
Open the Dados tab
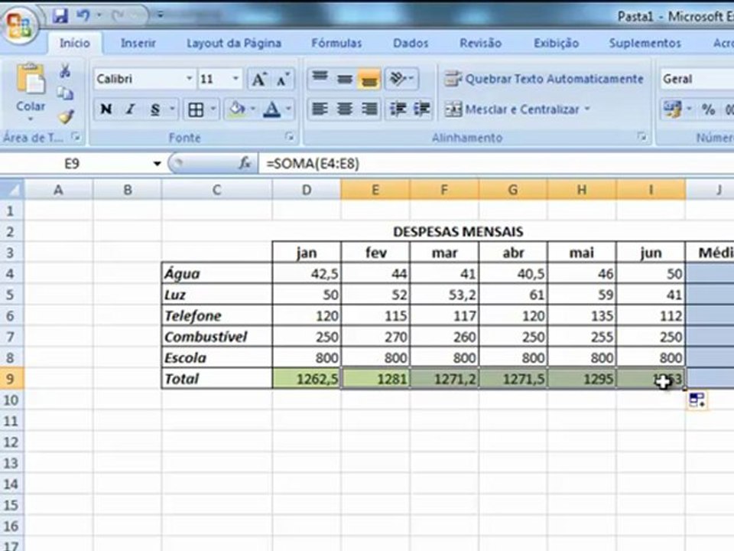click(x=411, y=43)
